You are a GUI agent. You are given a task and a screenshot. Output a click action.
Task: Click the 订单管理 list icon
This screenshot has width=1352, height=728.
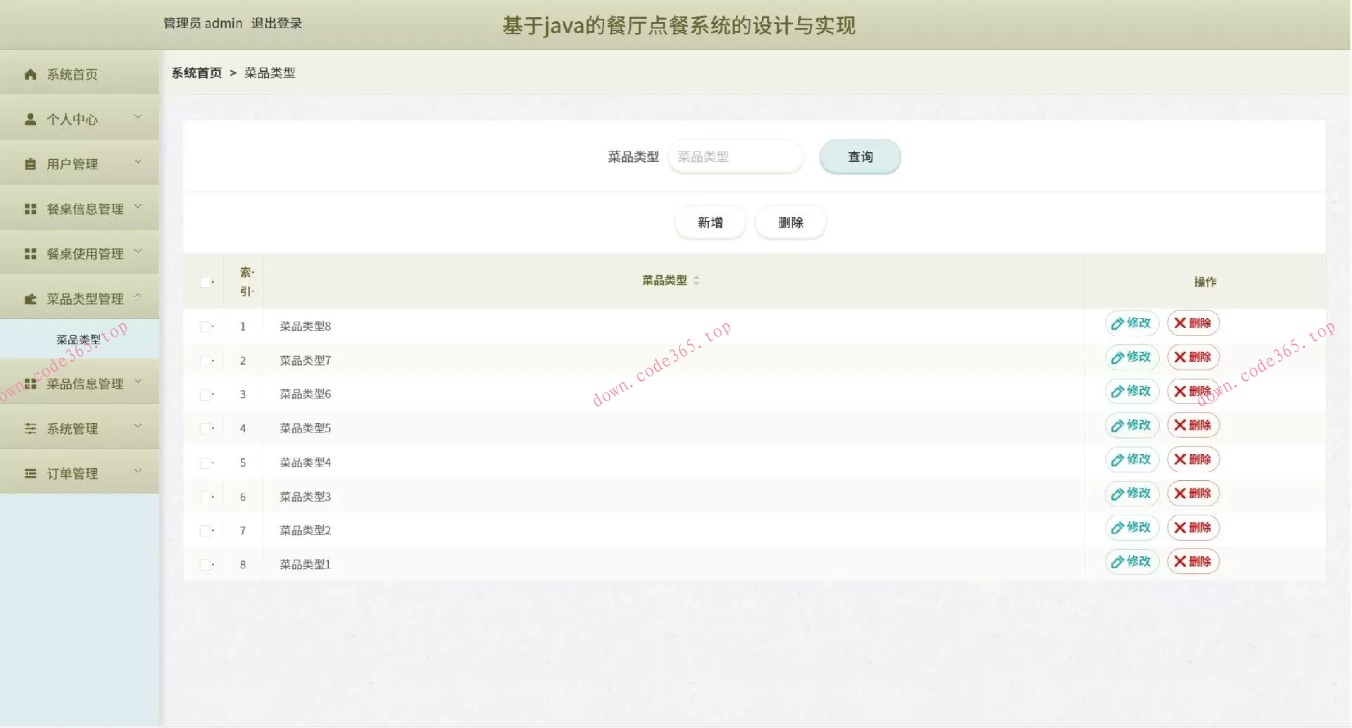point(30,472)
